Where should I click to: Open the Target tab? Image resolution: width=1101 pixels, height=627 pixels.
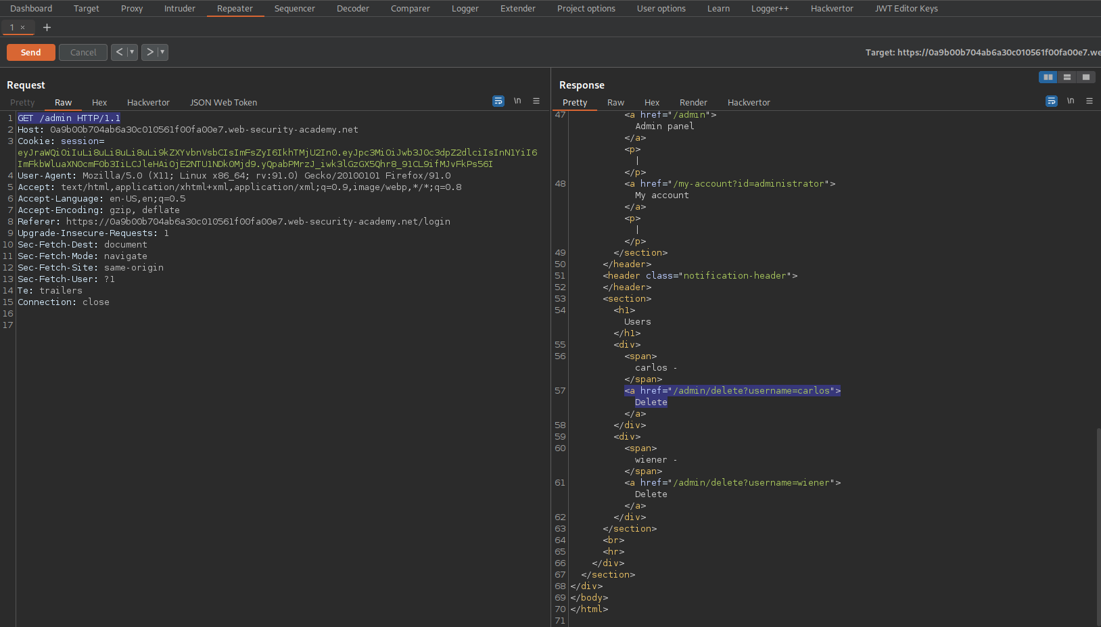click(86, 9)
